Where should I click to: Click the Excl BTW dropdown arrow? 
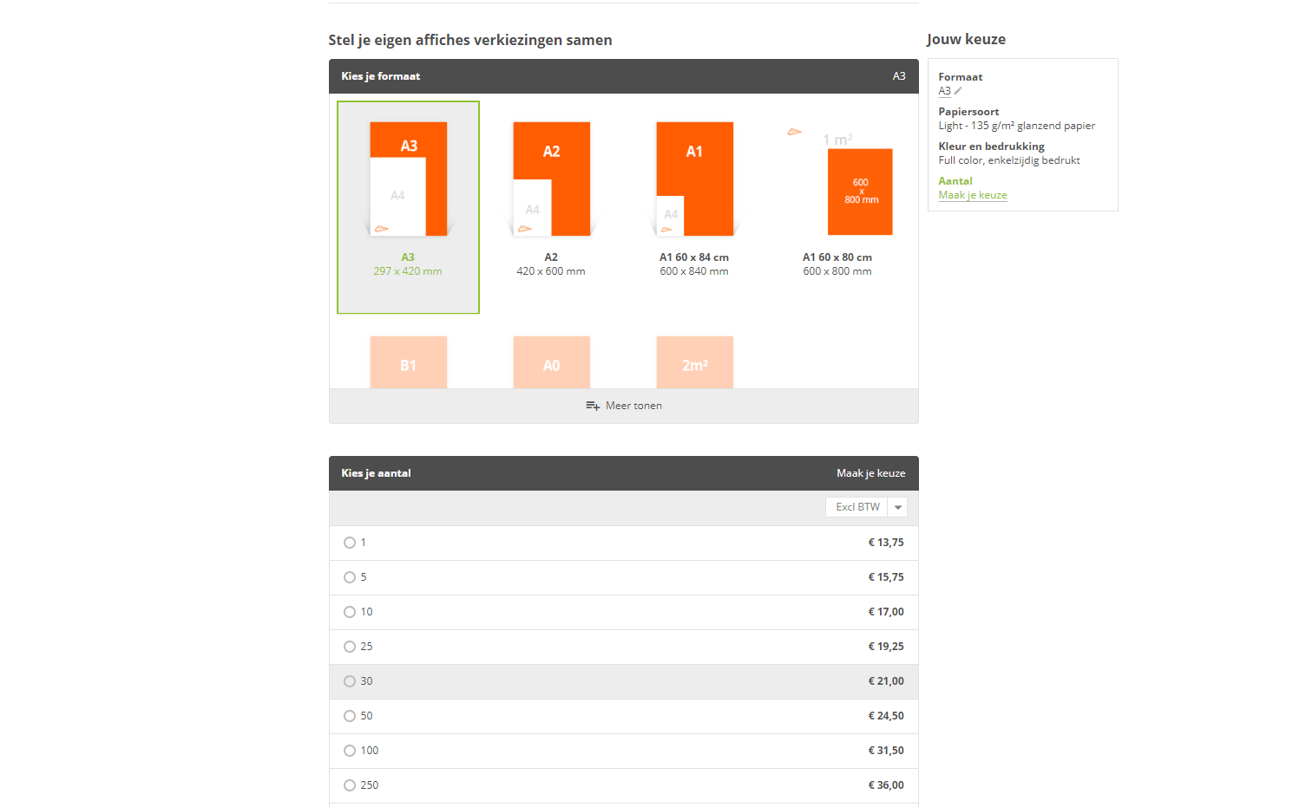(x=898, y=507)
